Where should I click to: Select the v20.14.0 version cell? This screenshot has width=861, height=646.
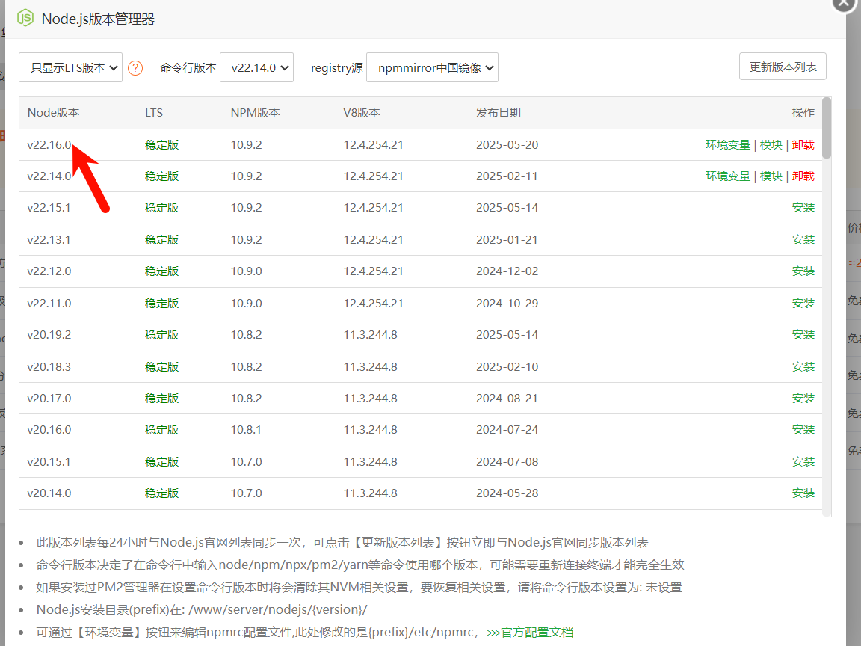tap(49, 493)
